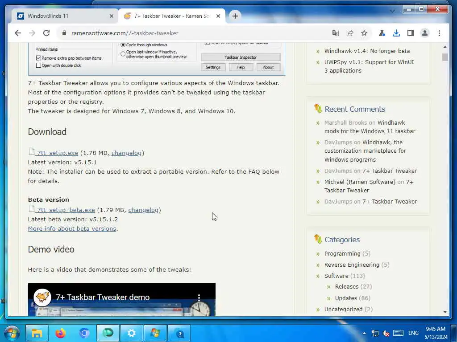Image resolution: width=457 pixels, height=342 pixels.
Task: Open Chrome three-dot menu
Action: point(439,33)
